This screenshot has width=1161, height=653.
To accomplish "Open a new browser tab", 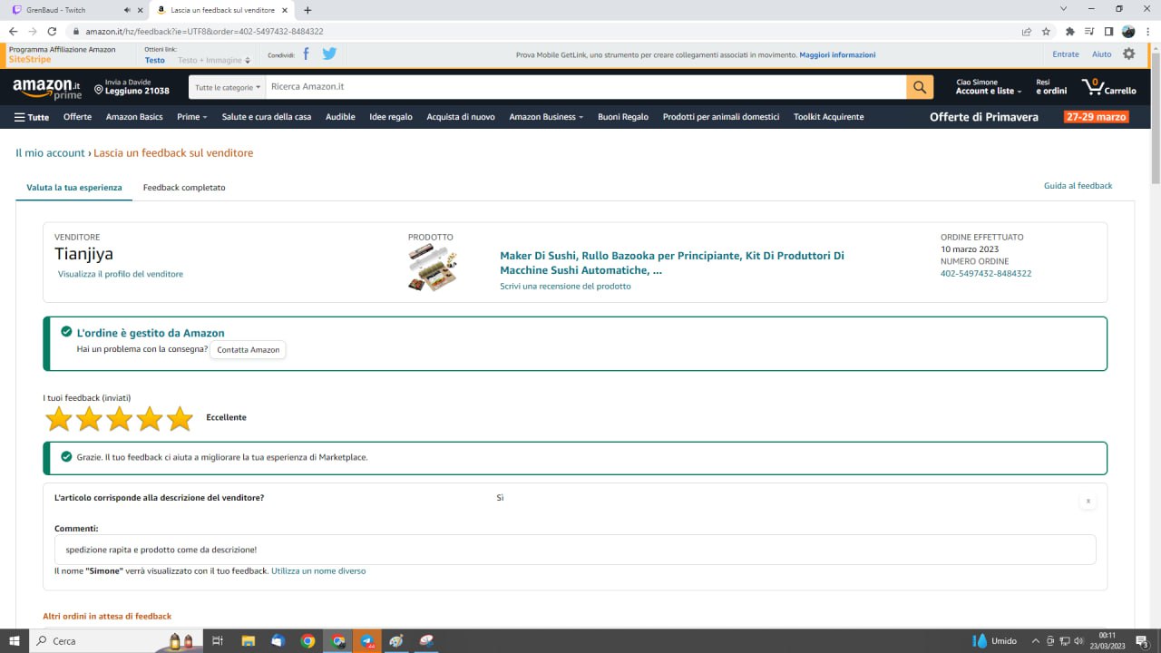I will (307, 10).
